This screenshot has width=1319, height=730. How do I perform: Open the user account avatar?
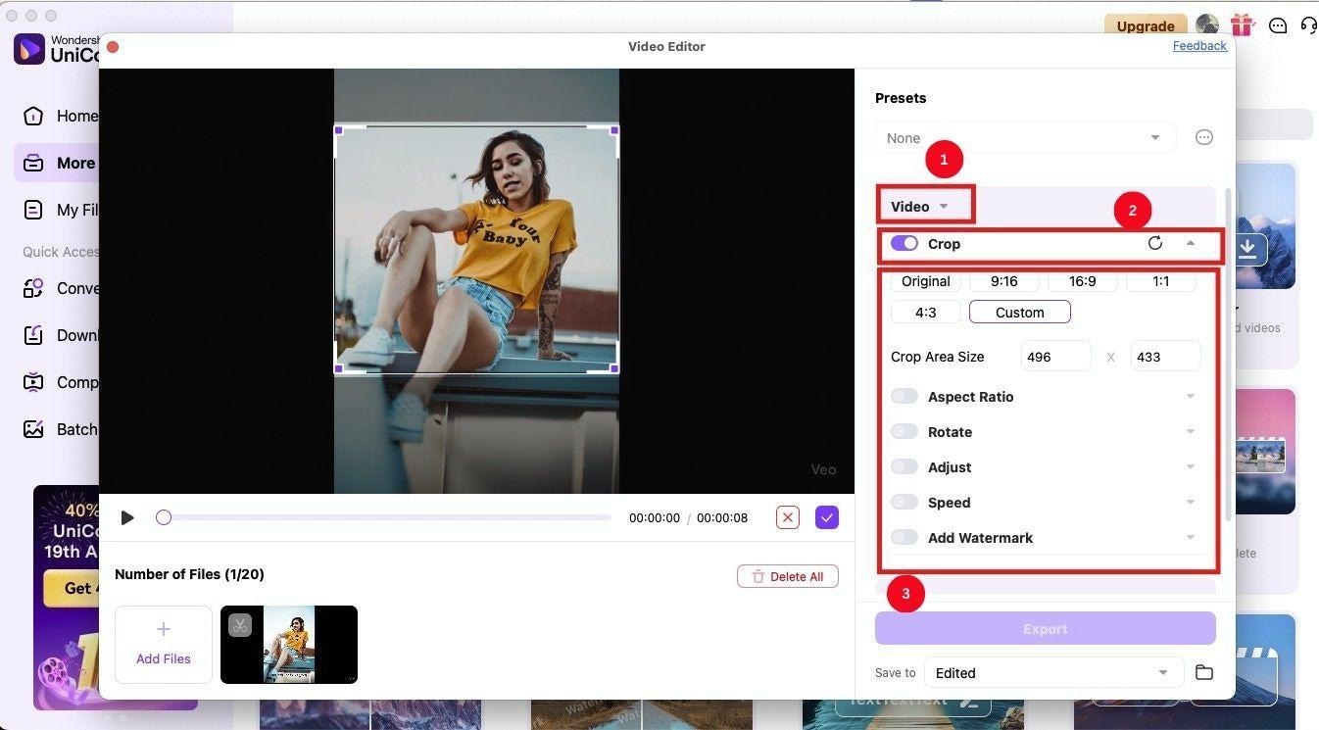1207,25
